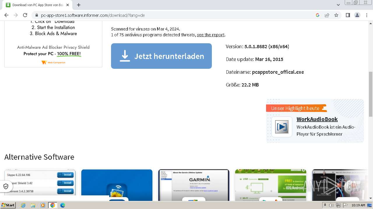Close the PC App Store download tab

(68, 5)
